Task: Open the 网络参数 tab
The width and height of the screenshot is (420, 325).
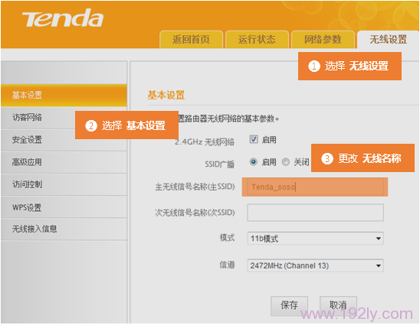Action: point(323,40)
